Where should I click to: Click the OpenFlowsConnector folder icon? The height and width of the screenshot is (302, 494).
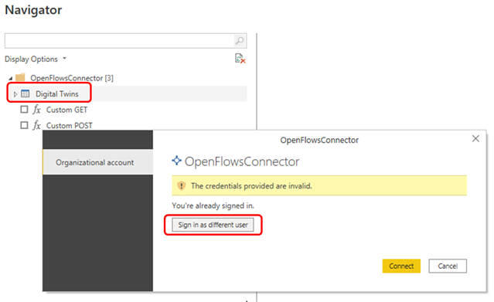click(20, 77)
